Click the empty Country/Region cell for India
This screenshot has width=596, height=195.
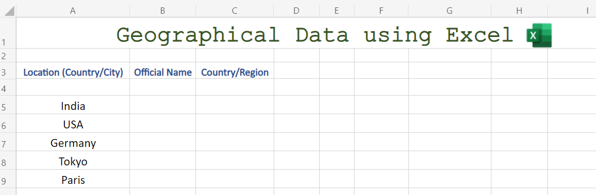(235, 105)
